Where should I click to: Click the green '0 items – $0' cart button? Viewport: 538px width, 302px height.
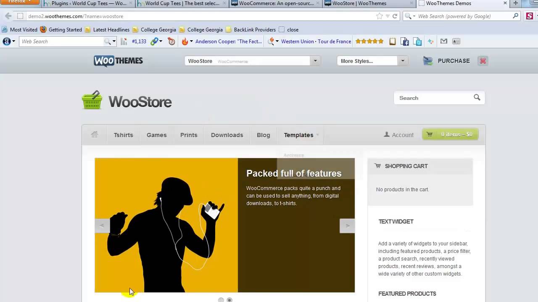pos(450,134)
